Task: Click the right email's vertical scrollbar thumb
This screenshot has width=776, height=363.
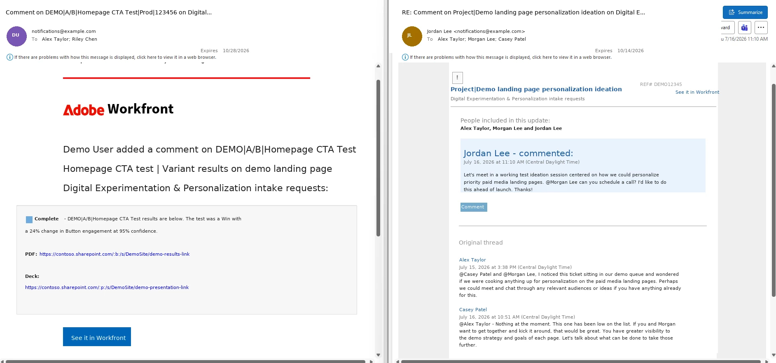Action: point(774,190)
